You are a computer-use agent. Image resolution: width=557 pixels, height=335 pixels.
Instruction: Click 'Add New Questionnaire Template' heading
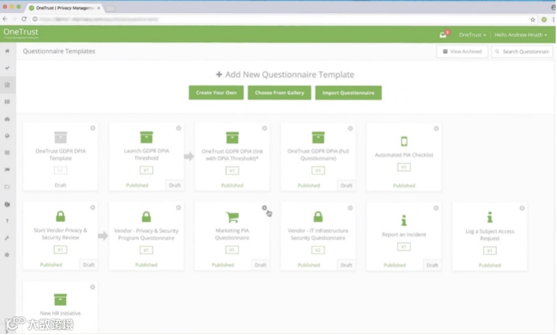click(x=285, y=75)
